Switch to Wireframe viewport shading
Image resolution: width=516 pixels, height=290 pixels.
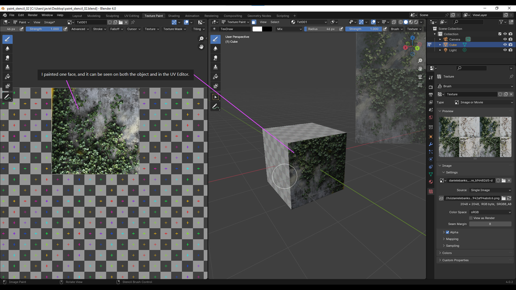401,22
